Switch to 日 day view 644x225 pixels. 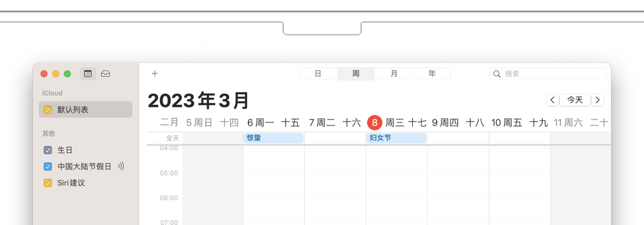[x=319, y=74]
